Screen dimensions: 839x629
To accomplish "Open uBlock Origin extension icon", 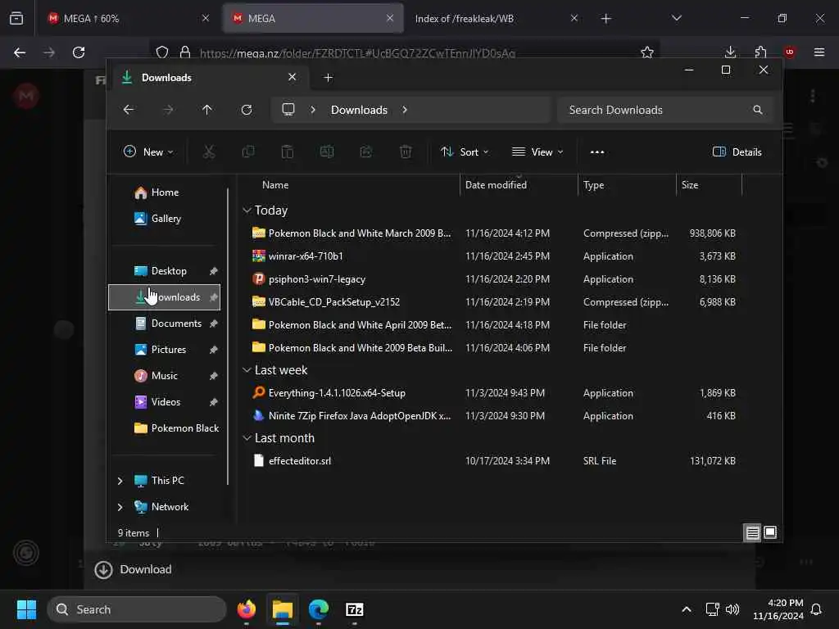I will 789,52.
